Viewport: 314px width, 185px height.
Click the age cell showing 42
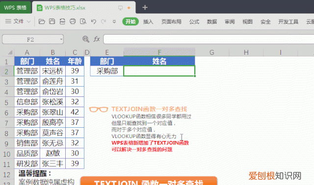[x=75, y=112]
